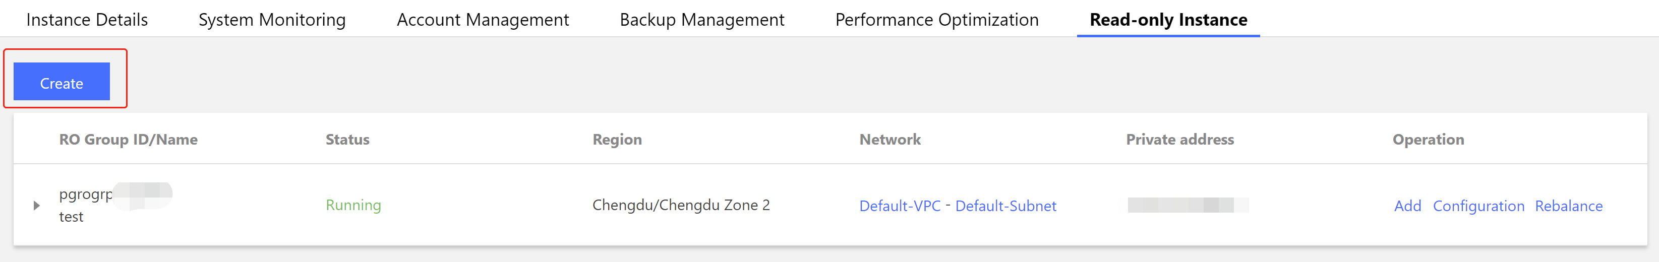Select the Backup Management tab
The image size is (1659, 262).
[x=701, y=20]
